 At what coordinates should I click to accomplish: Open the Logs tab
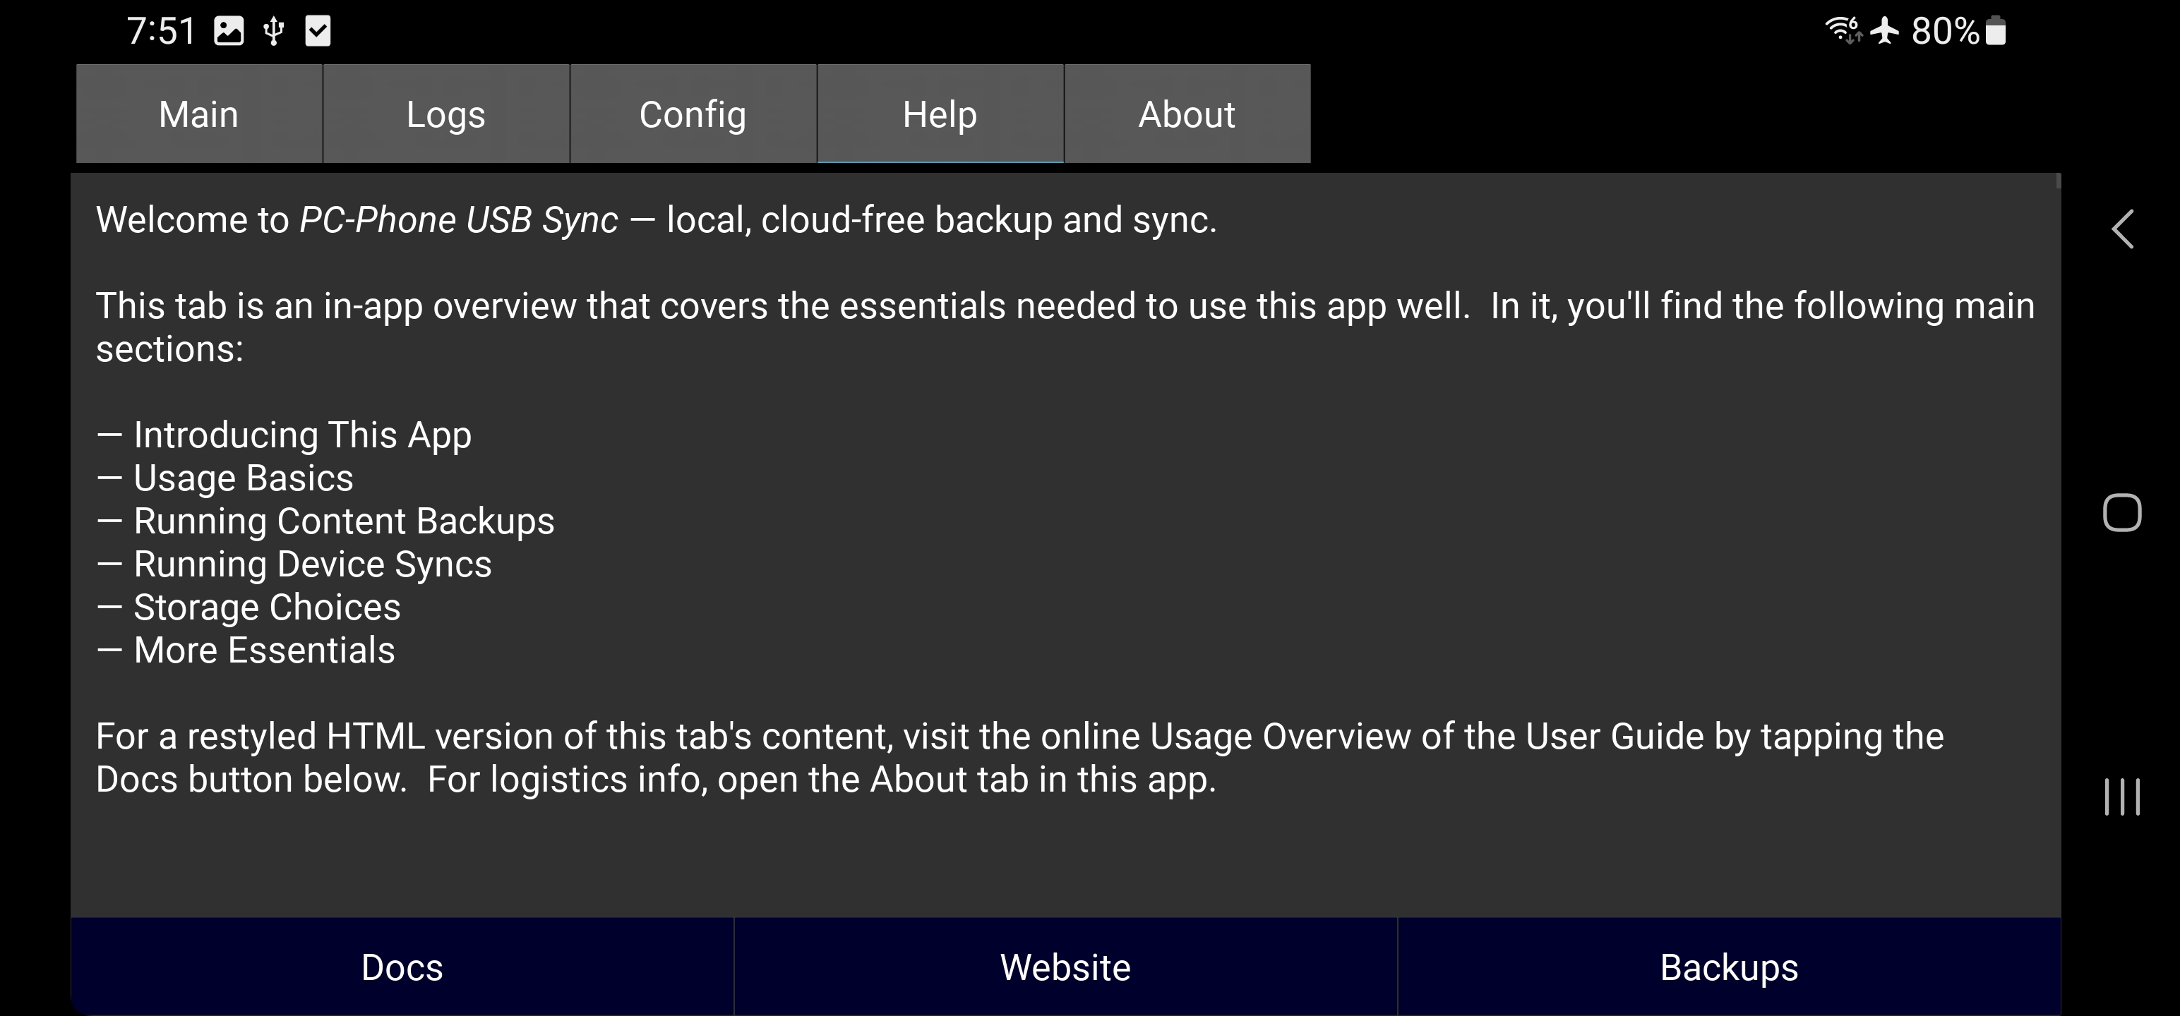click(446, 114)
